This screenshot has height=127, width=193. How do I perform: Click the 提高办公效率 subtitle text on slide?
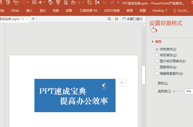(x=84, y=101)
